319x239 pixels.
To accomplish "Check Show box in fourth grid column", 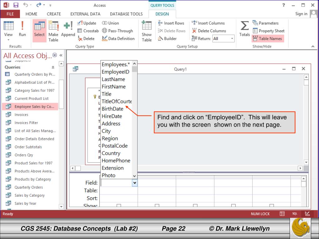I will click(x=233, y=206).
